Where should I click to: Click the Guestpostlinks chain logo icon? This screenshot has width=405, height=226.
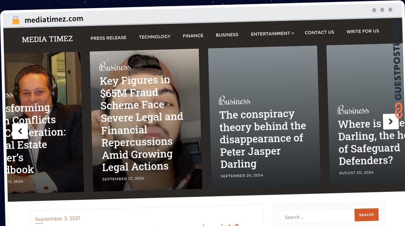click(399, 110)
